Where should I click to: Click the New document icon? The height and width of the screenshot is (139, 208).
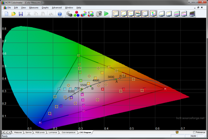[6, 14]
